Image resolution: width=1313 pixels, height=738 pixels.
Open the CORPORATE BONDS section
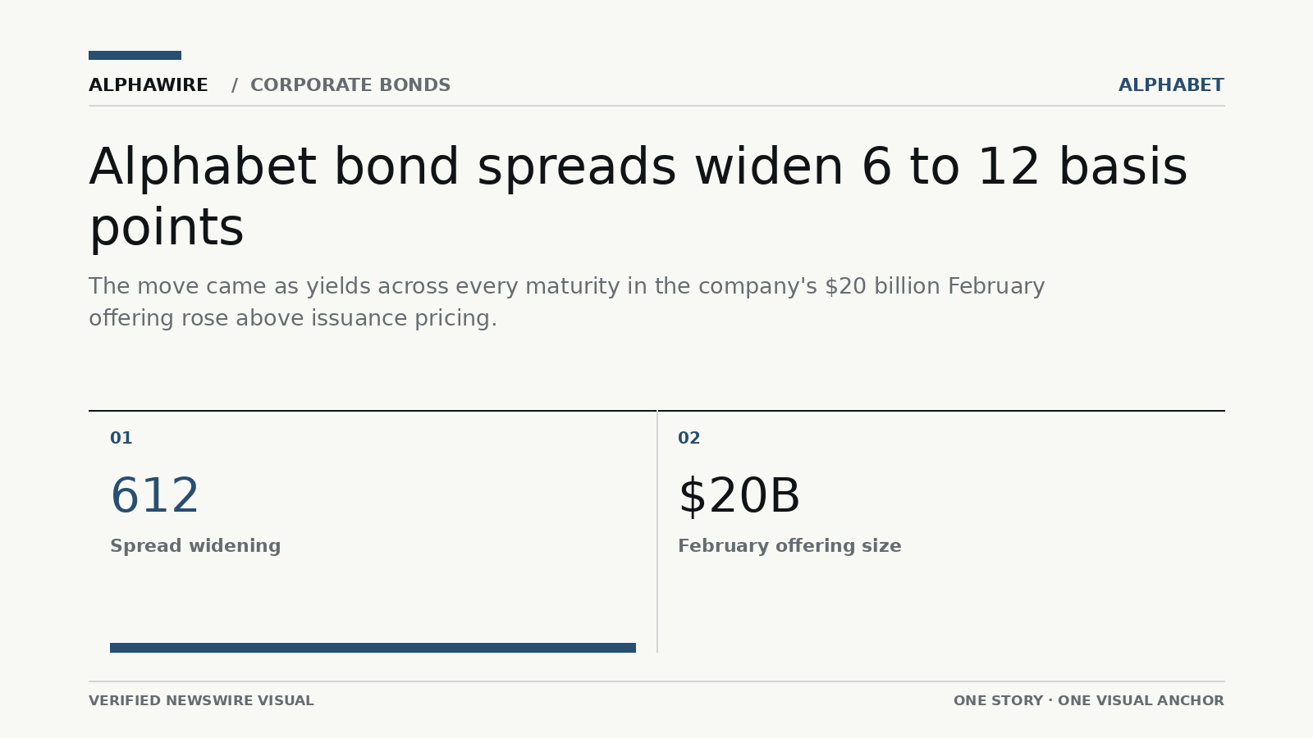[x=350, y=85]
